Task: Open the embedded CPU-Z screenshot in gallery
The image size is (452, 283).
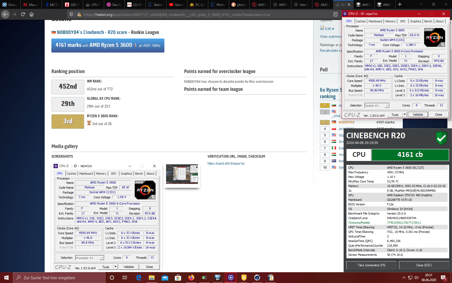Action: pos(107,217)
